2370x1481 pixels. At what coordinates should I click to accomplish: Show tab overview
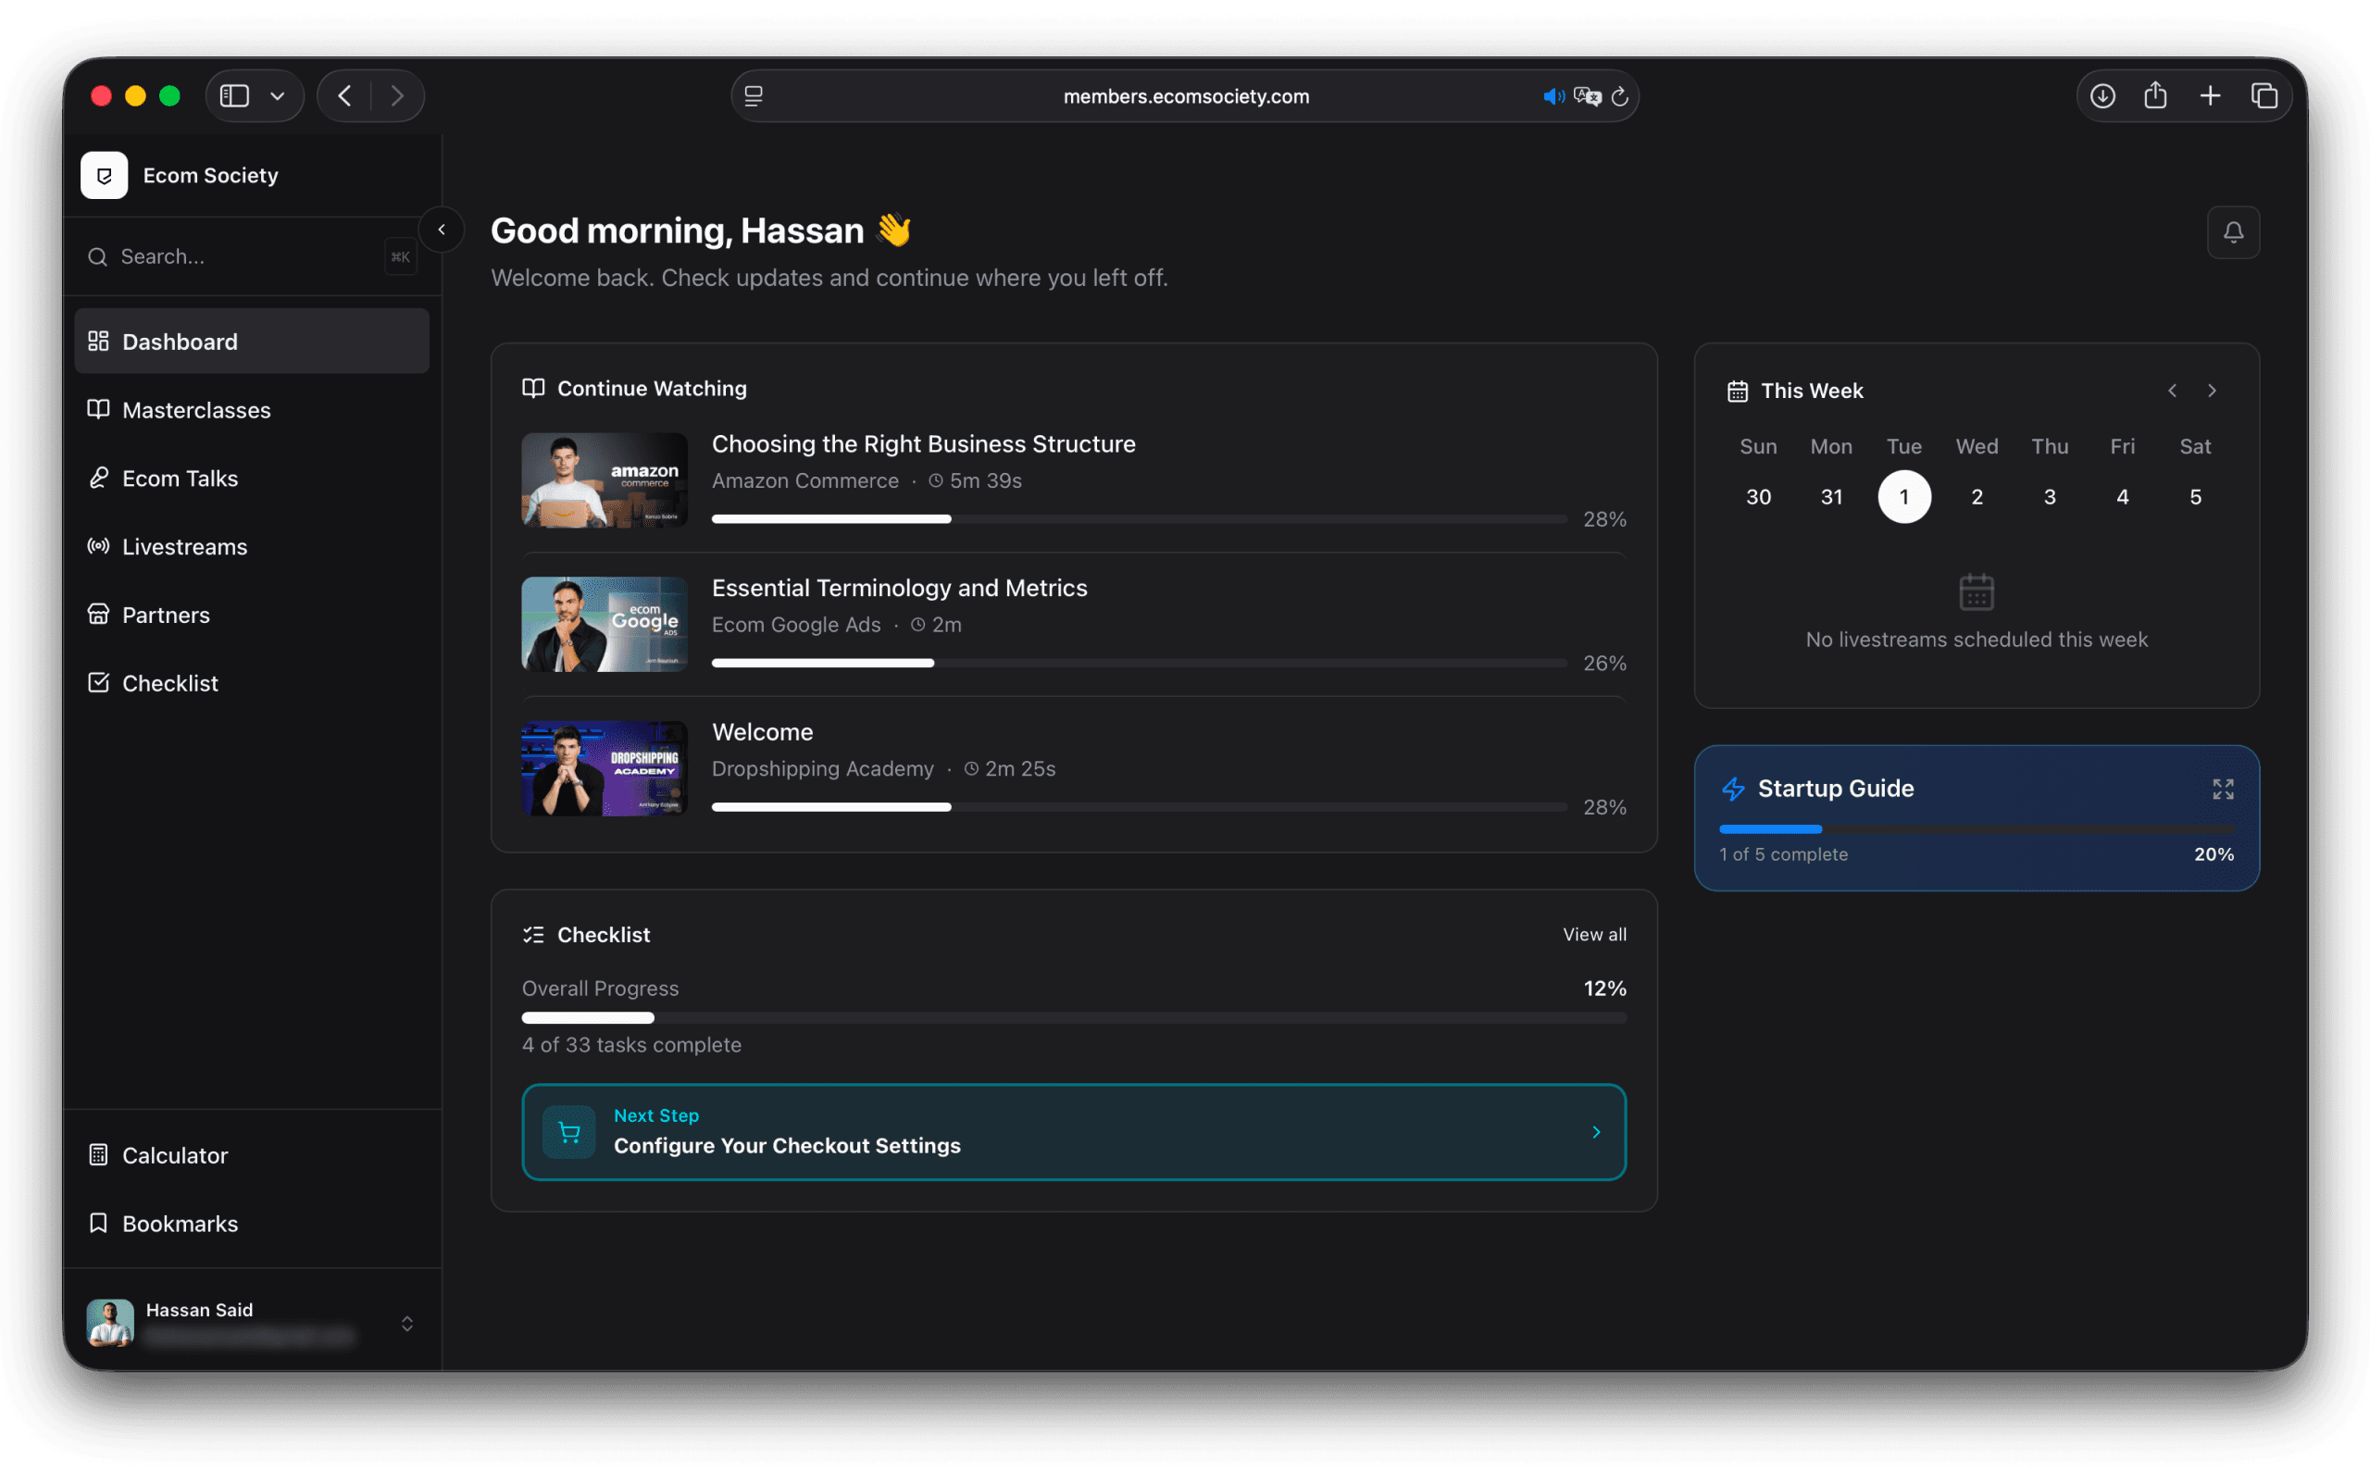coord(2264,96)
